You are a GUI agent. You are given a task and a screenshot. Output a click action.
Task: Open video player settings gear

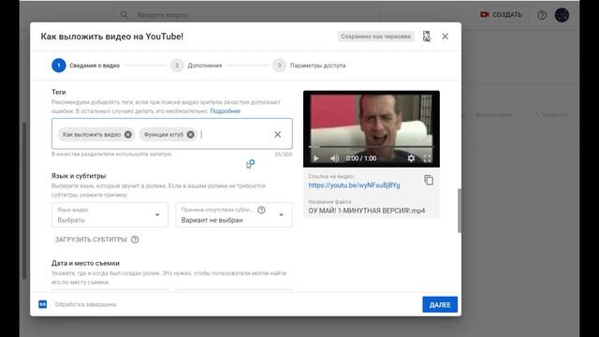tap(411, 158)
